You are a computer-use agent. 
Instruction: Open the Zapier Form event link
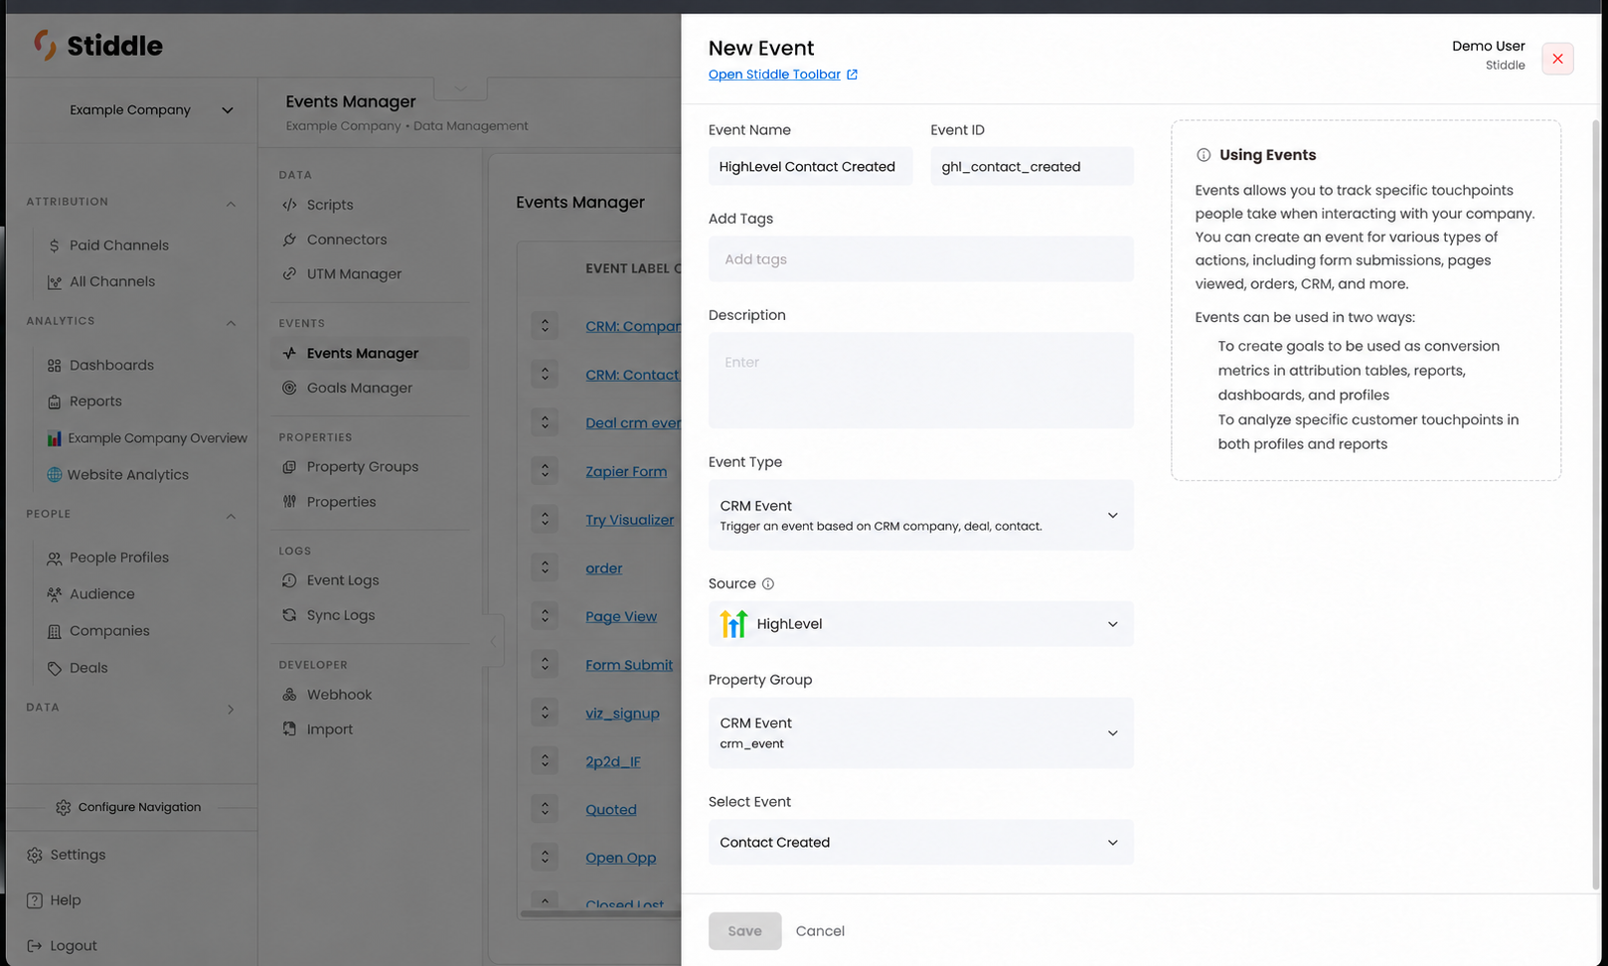pyautogui.click(x=626, y=472)
